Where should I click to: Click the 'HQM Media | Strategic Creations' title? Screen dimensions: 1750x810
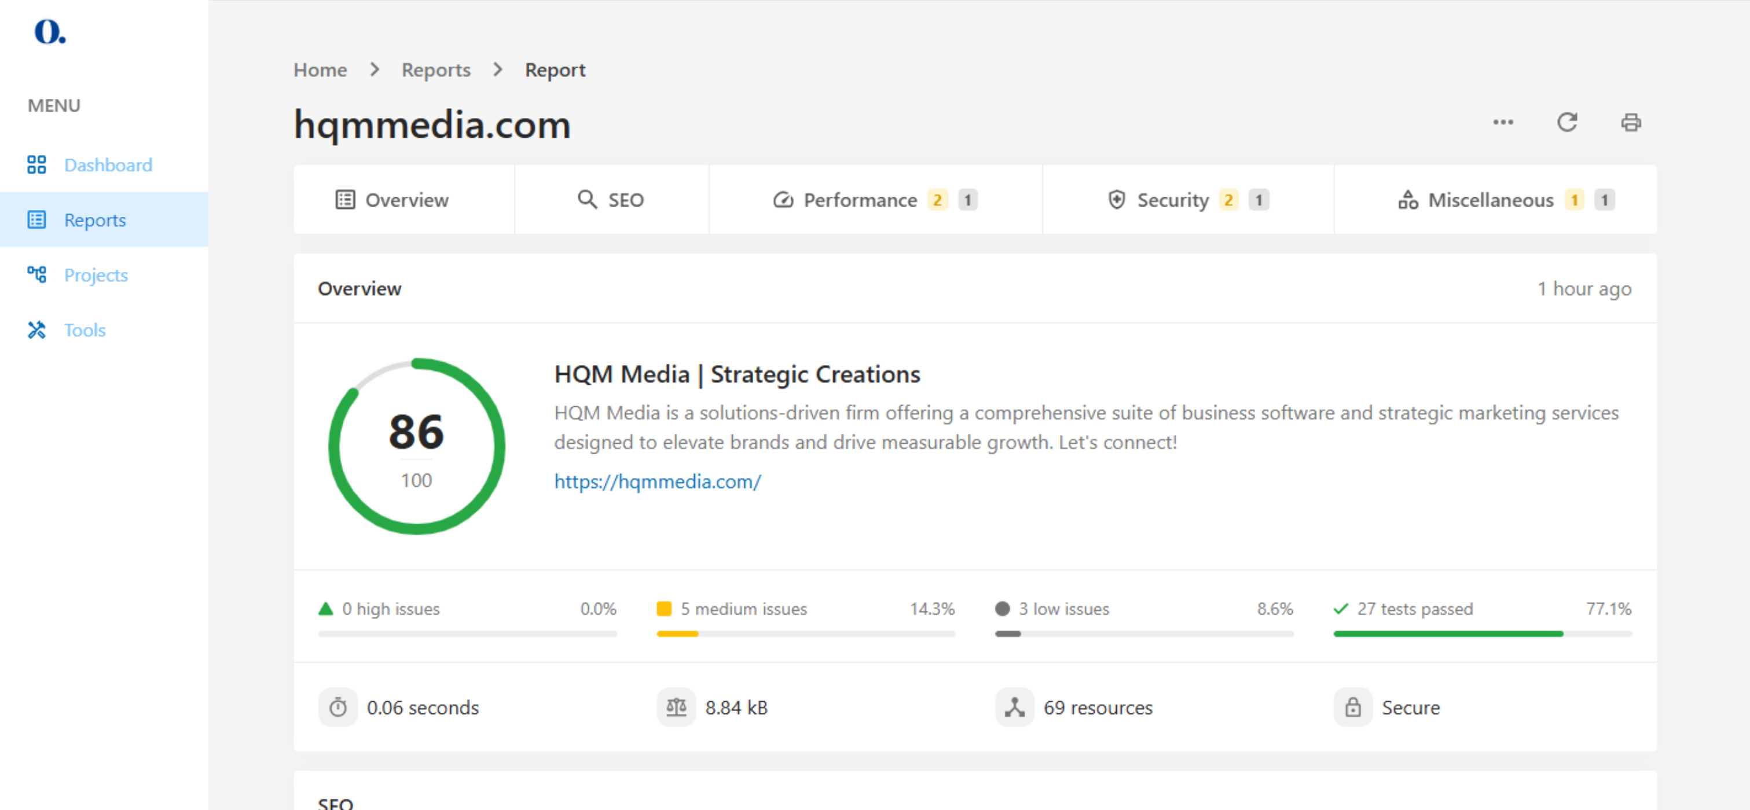[737, 374]
